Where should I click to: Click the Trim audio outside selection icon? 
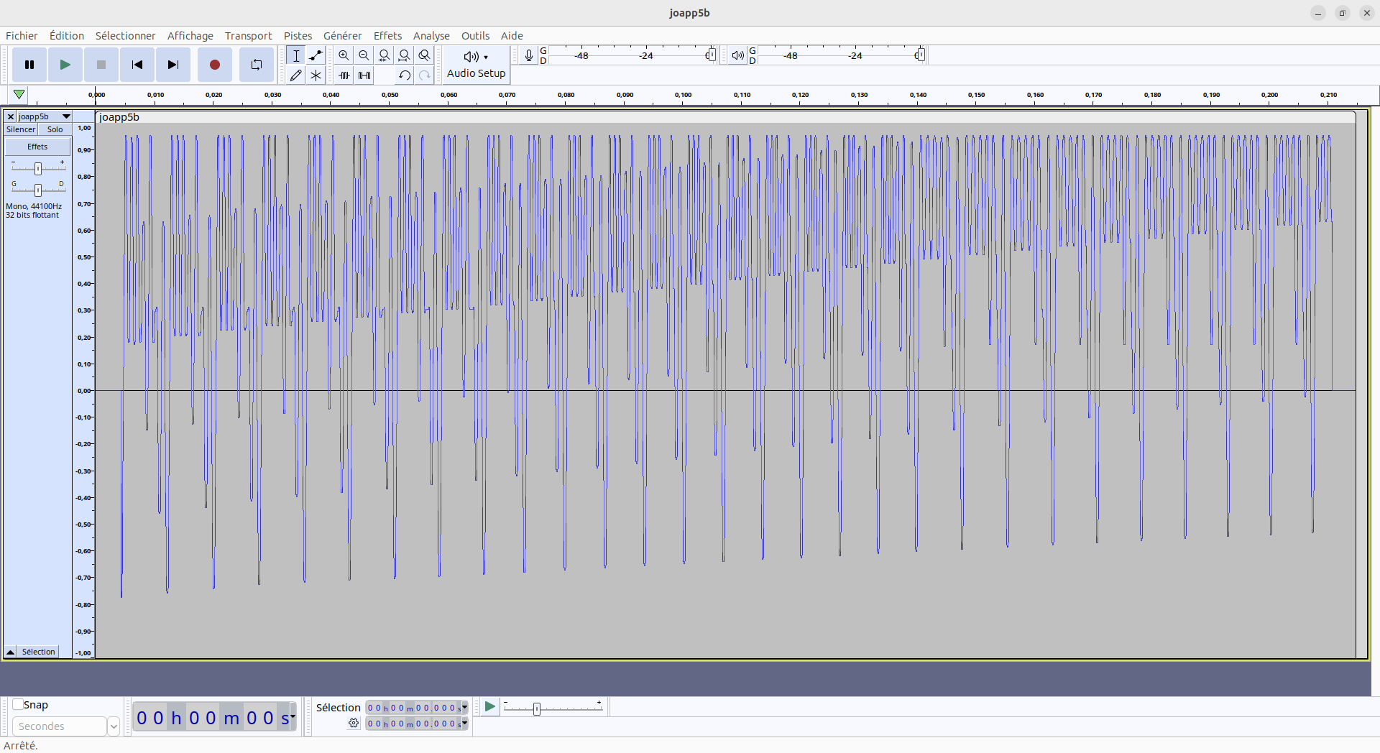(x=344, y=75)
